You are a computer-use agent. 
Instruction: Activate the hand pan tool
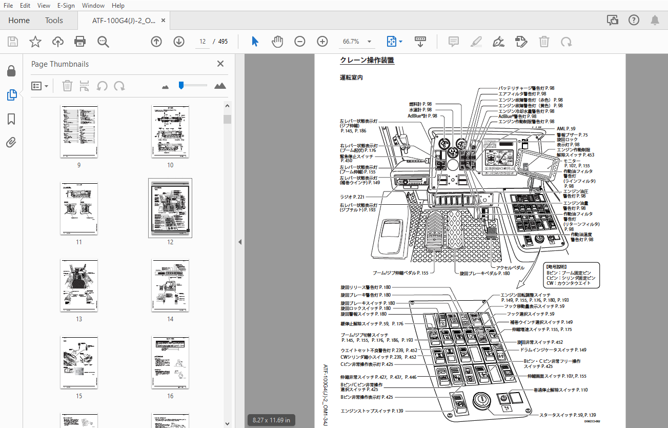[x=277, y=42]
